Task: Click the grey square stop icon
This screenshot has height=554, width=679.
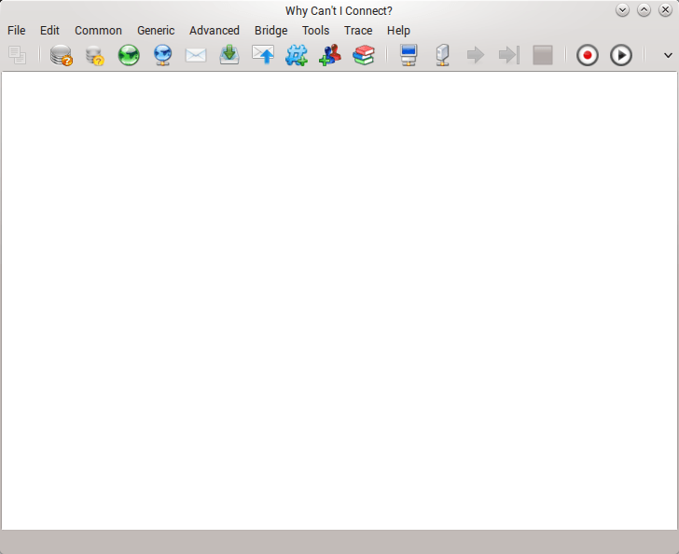Action: [x=543, y=55]
